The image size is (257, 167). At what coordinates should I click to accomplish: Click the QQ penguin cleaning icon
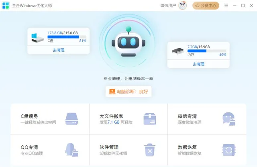71,150
